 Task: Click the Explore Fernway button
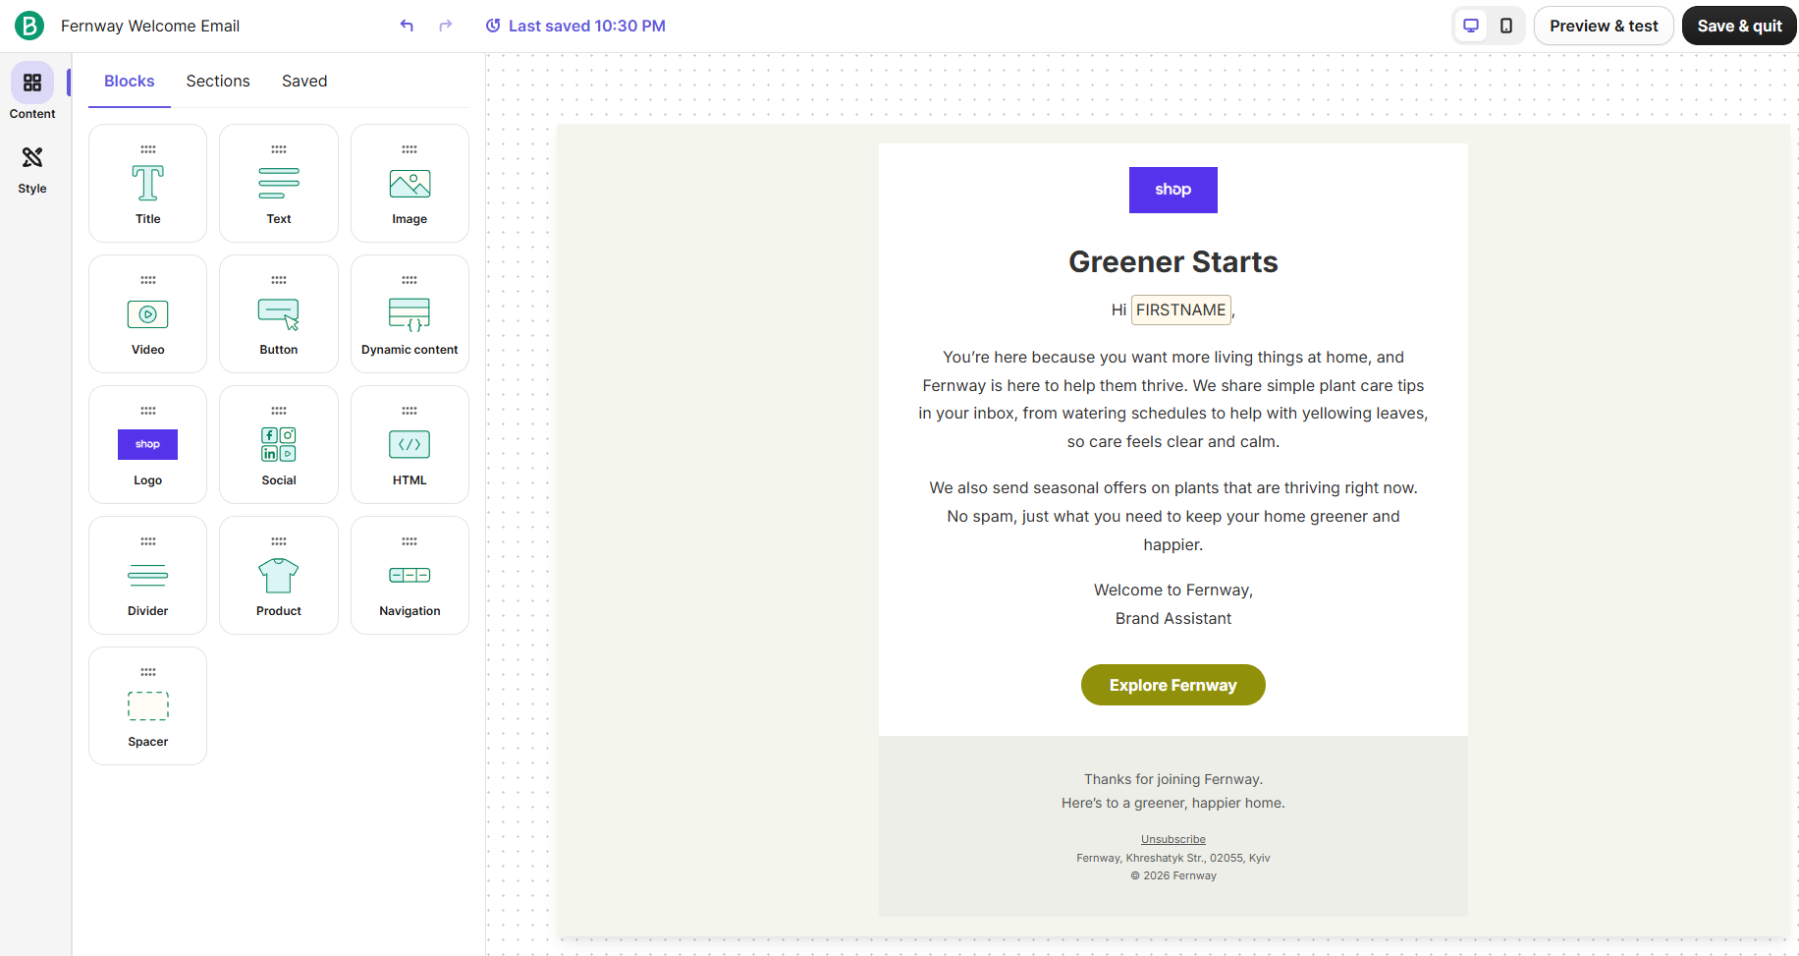[1173, 685]
